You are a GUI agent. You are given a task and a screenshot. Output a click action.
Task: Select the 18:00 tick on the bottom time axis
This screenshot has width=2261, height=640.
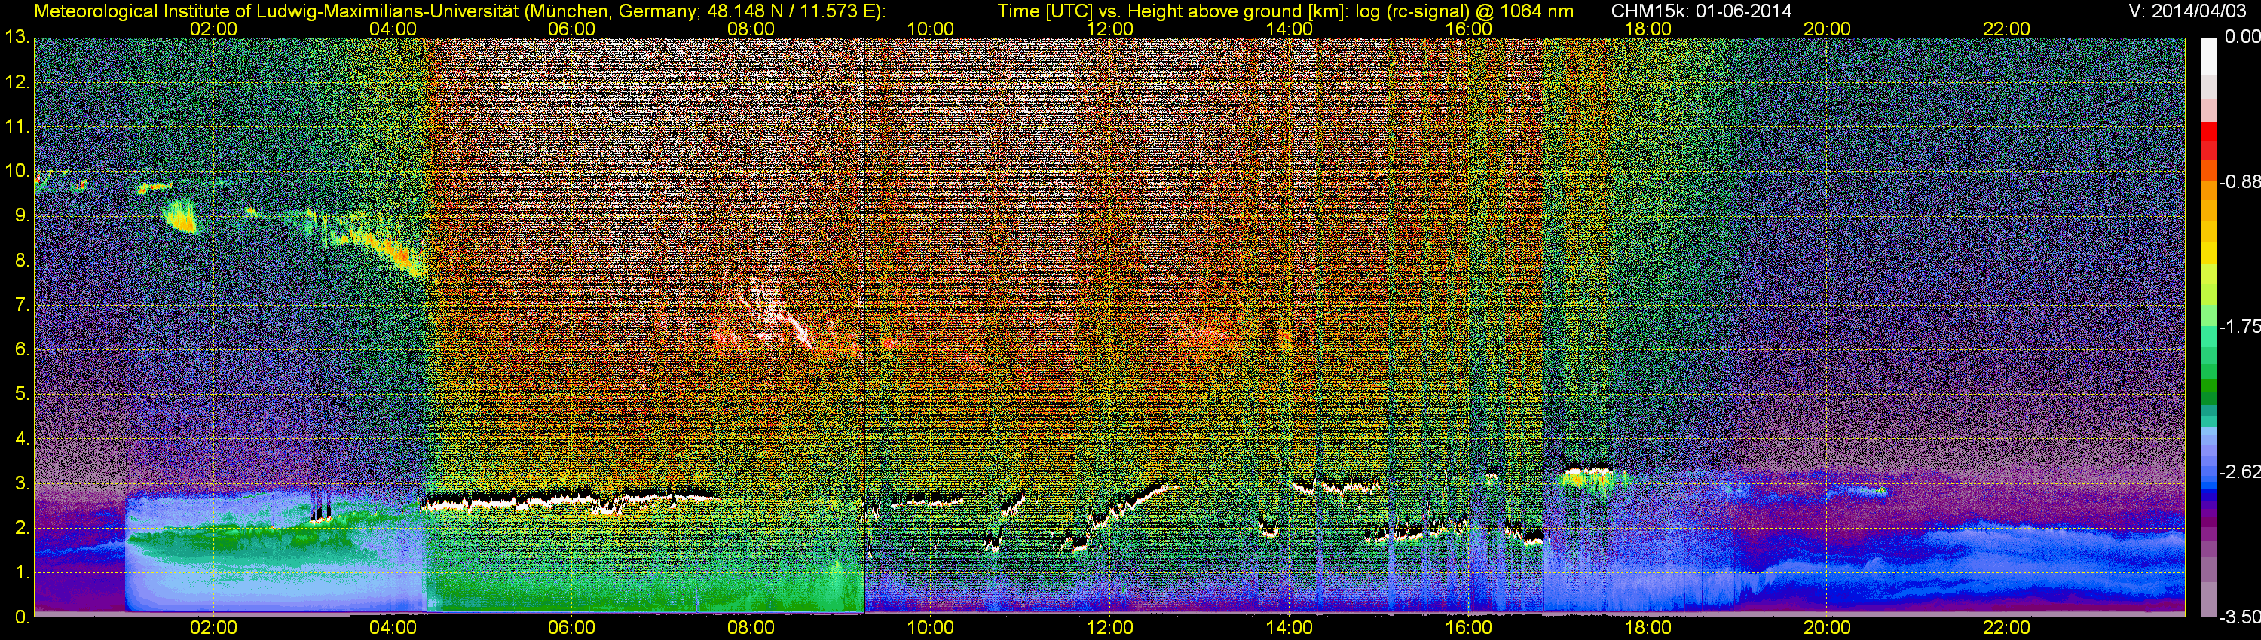point(1648,628)
